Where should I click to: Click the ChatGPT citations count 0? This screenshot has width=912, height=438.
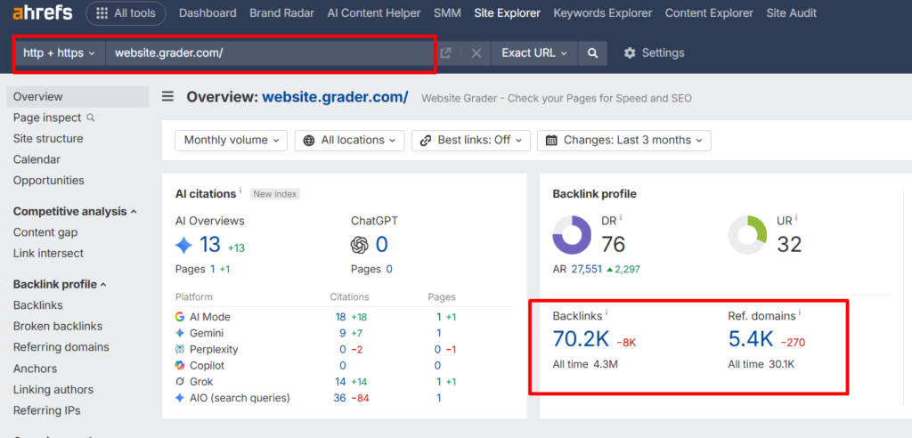381,245
